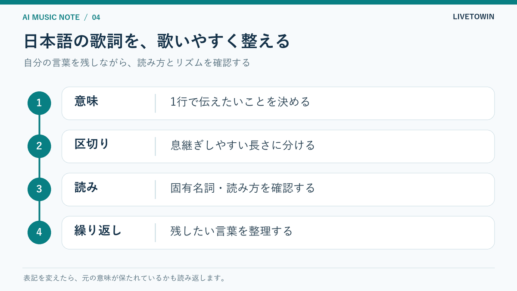Image resolution: width=517 pixels, height=291 pixels.
Task: Click the step 1 circle badge
Action: pyautogui.click(x=39, y=103)
